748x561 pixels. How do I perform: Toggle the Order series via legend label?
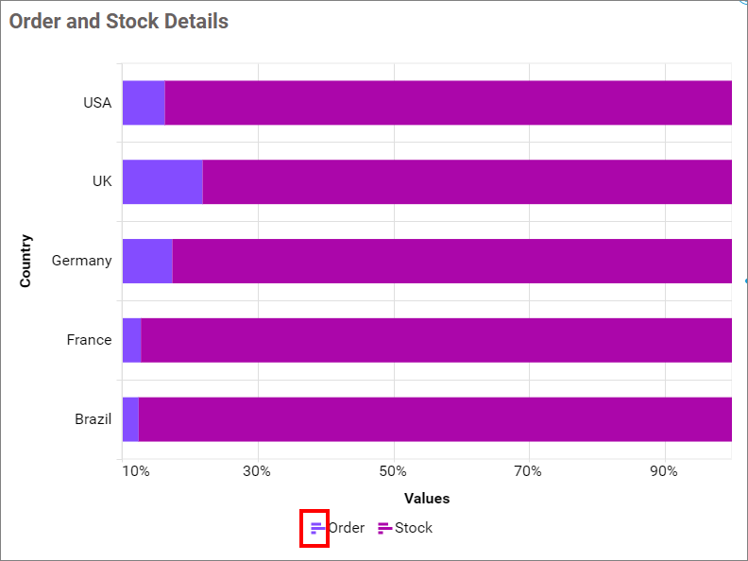(347, 528)
